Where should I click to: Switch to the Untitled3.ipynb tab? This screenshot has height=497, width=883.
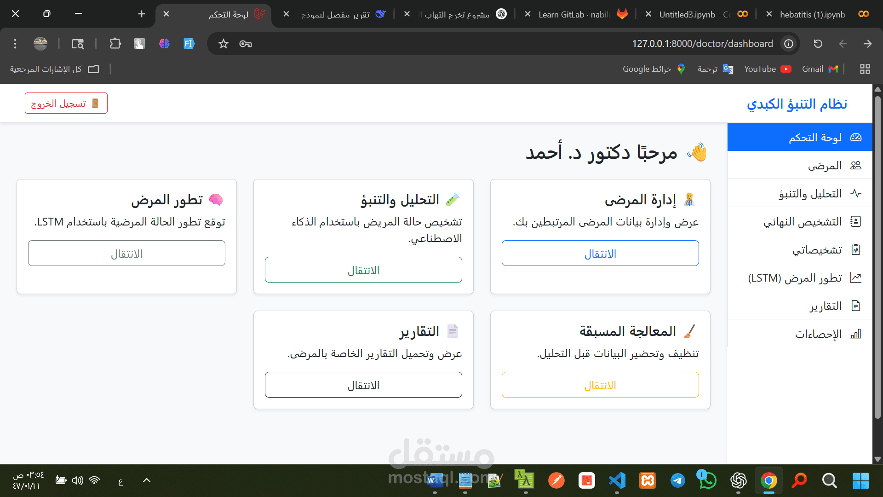[x=697, y=14]
